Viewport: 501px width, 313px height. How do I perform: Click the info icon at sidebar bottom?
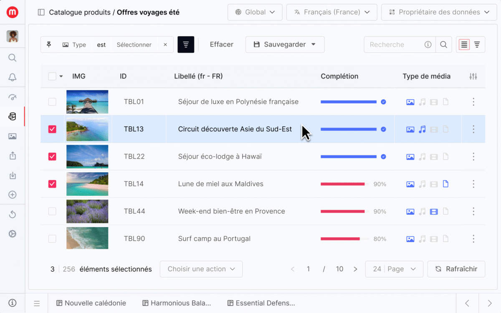pyautogui.click(x=13, y=303)
